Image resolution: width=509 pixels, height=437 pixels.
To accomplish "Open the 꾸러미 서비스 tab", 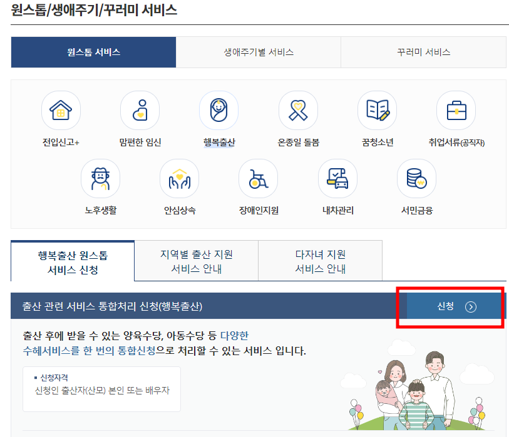I will (423, 53).
